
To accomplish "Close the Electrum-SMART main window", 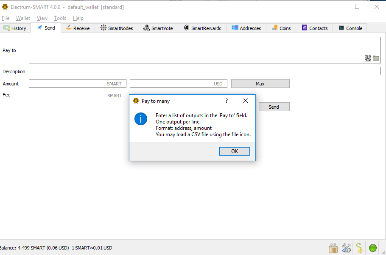I will [376, 7].
